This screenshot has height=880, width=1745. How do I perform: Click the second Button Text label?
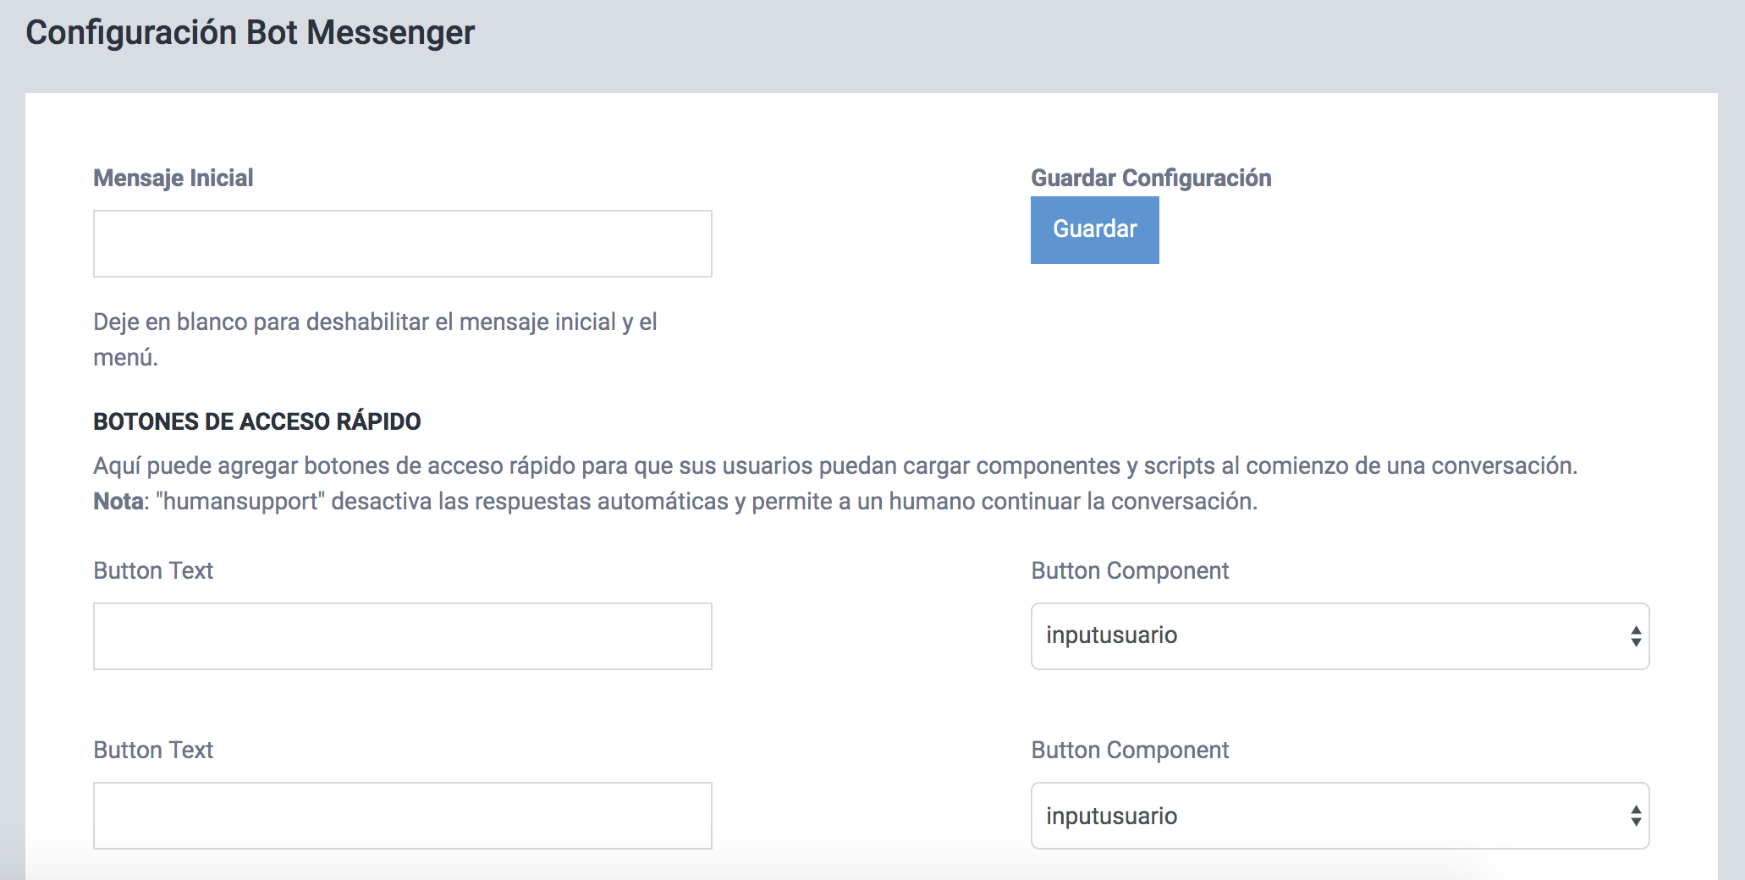coord(153,751)
